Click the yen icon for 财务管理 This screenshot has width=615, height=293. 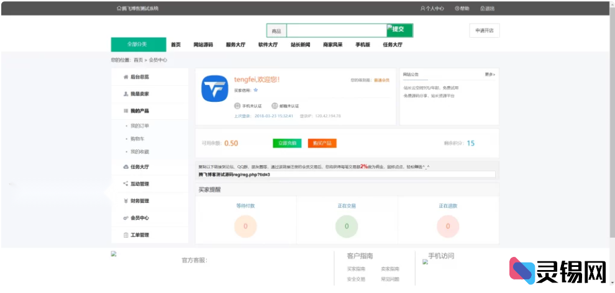[125, 201]
